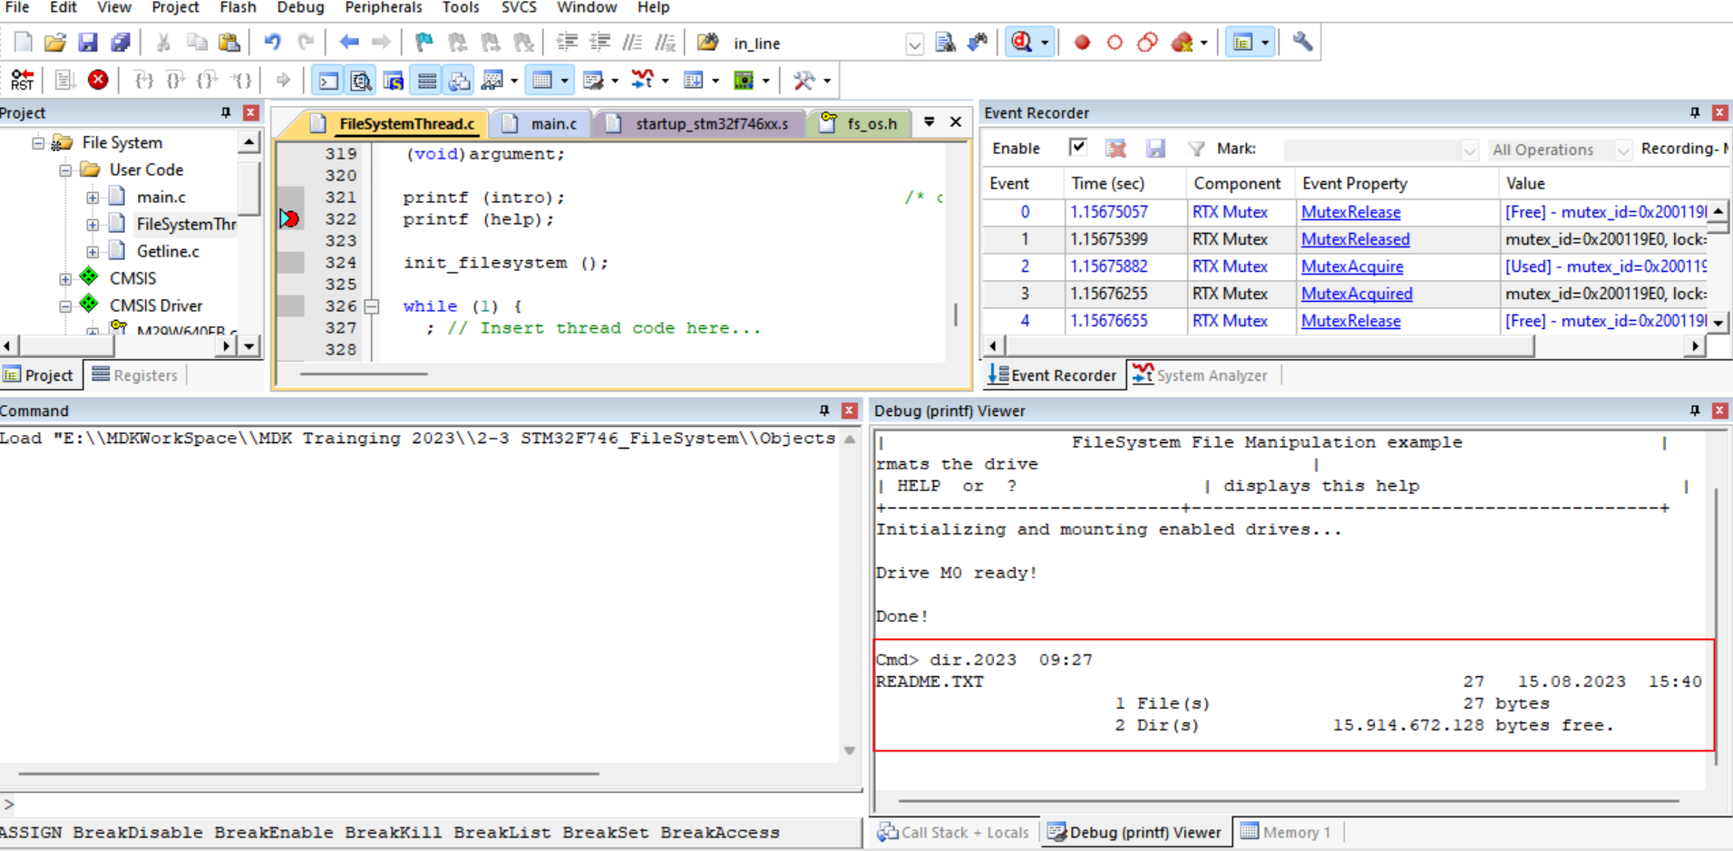Screen dimensions: 1733x851
Task: Click the Undo arrow icon
Action: click(272, 43)
